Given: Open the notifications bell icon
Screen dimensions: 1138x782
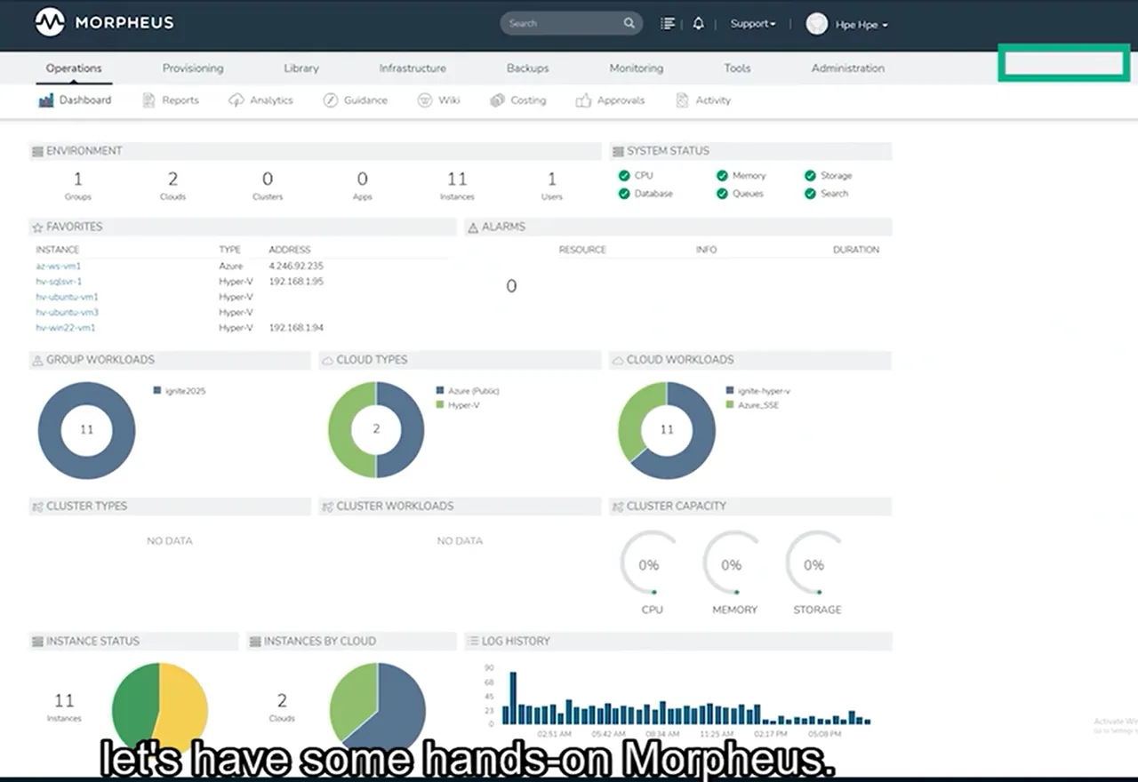Looking at the screenshot, I should pyautogui.click(x=698, y=24).
